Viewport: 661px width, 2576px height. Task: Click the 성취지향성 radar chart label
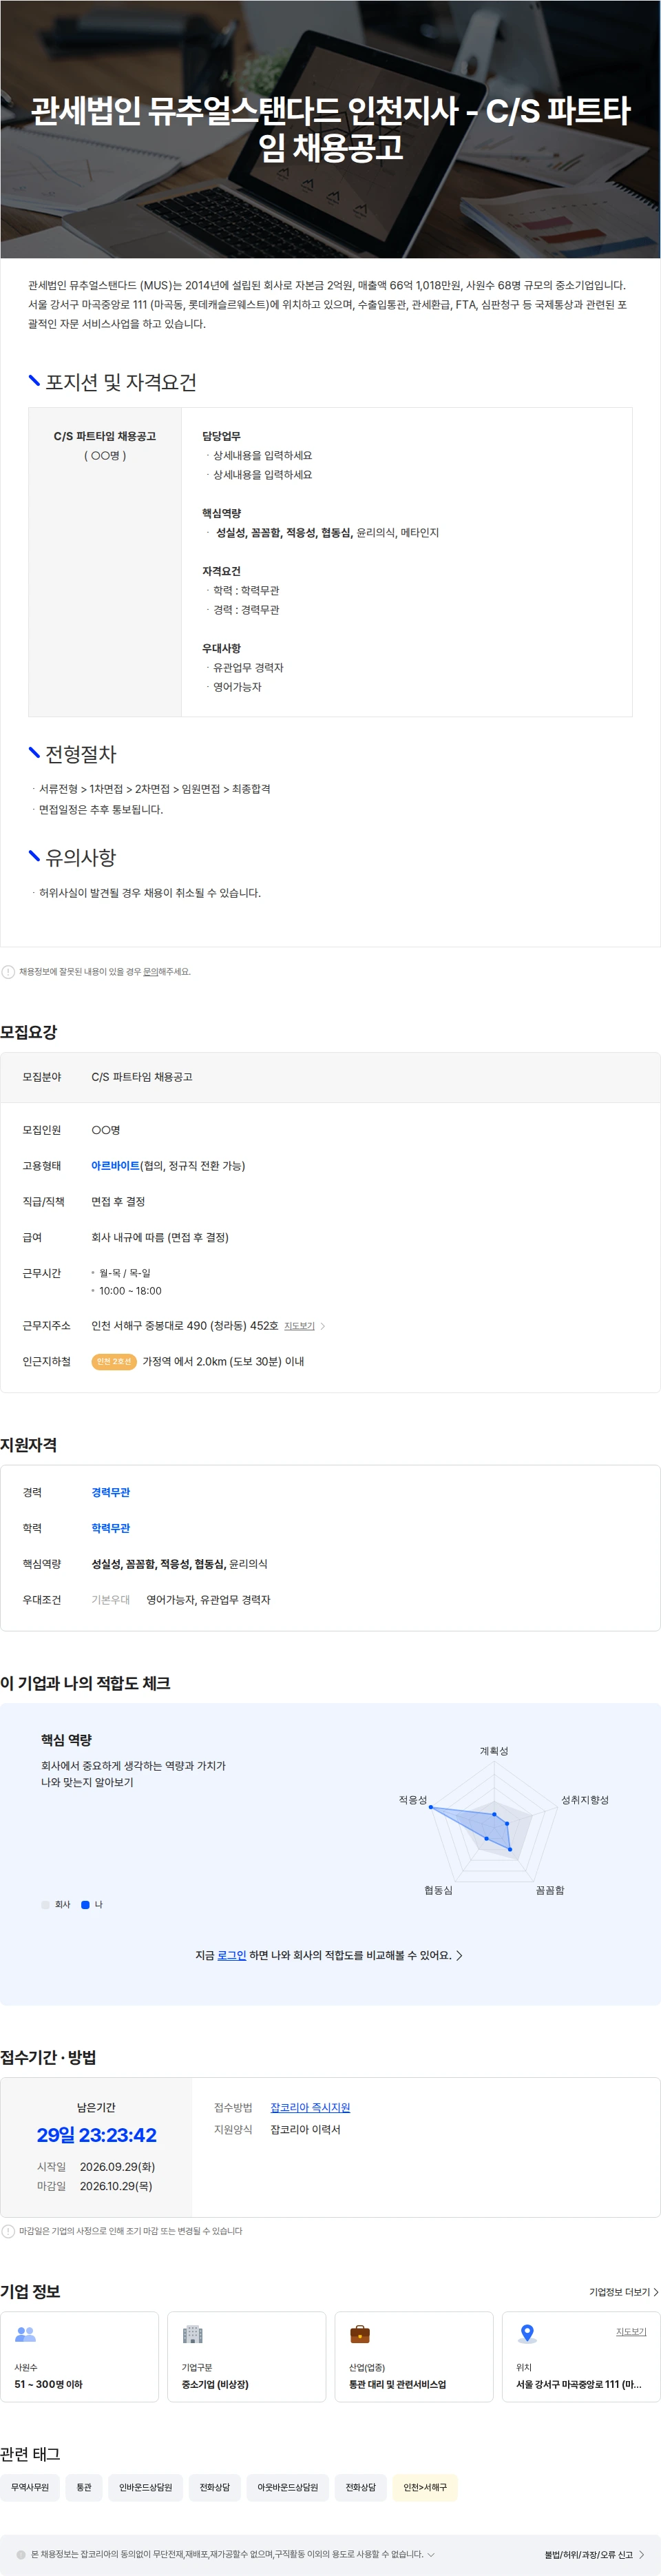[585, 1800]
